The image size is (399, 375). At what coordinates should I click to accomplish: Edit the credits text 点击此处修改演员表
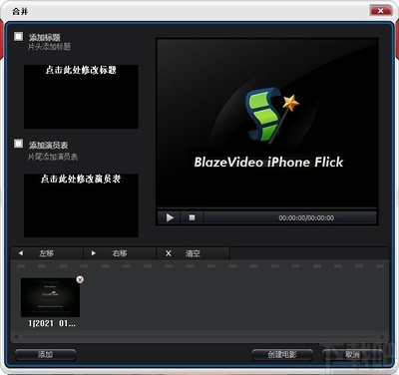click(81, 179)
